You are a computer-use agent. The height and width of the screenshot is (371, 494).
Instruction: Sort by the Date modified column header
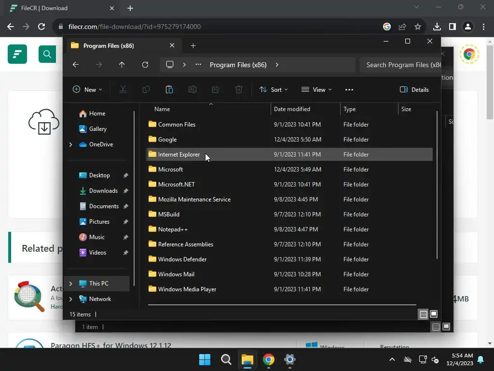click(x=305, y=109)
